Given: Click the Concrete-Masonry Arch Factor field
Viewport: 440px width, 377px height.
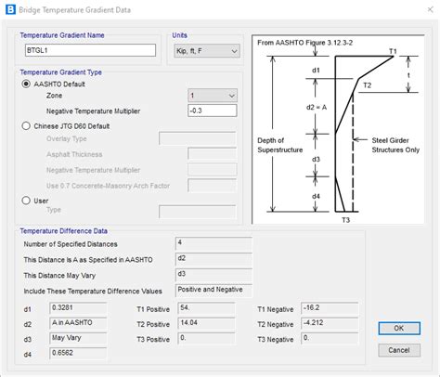Looking at the screenshot, I should (x=213, y=186).
